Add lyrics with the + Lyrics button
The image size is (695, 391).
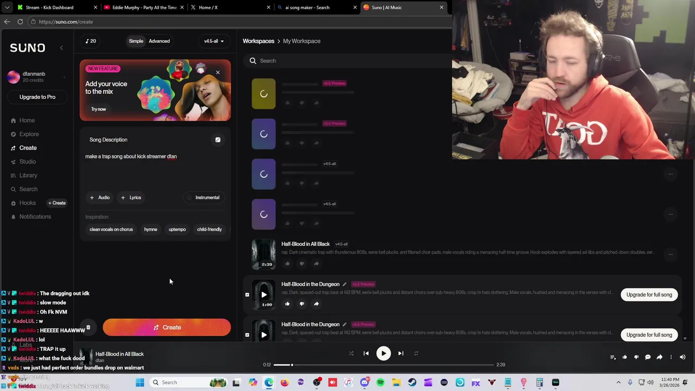pos(131,198)
